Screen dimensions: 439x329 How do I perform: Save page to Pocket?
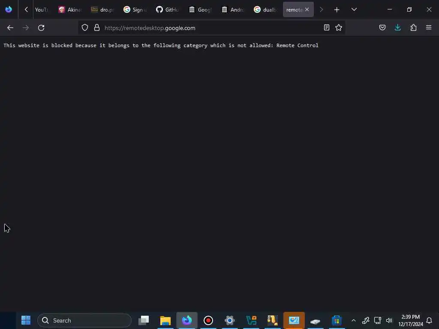[x=382, y=28]
